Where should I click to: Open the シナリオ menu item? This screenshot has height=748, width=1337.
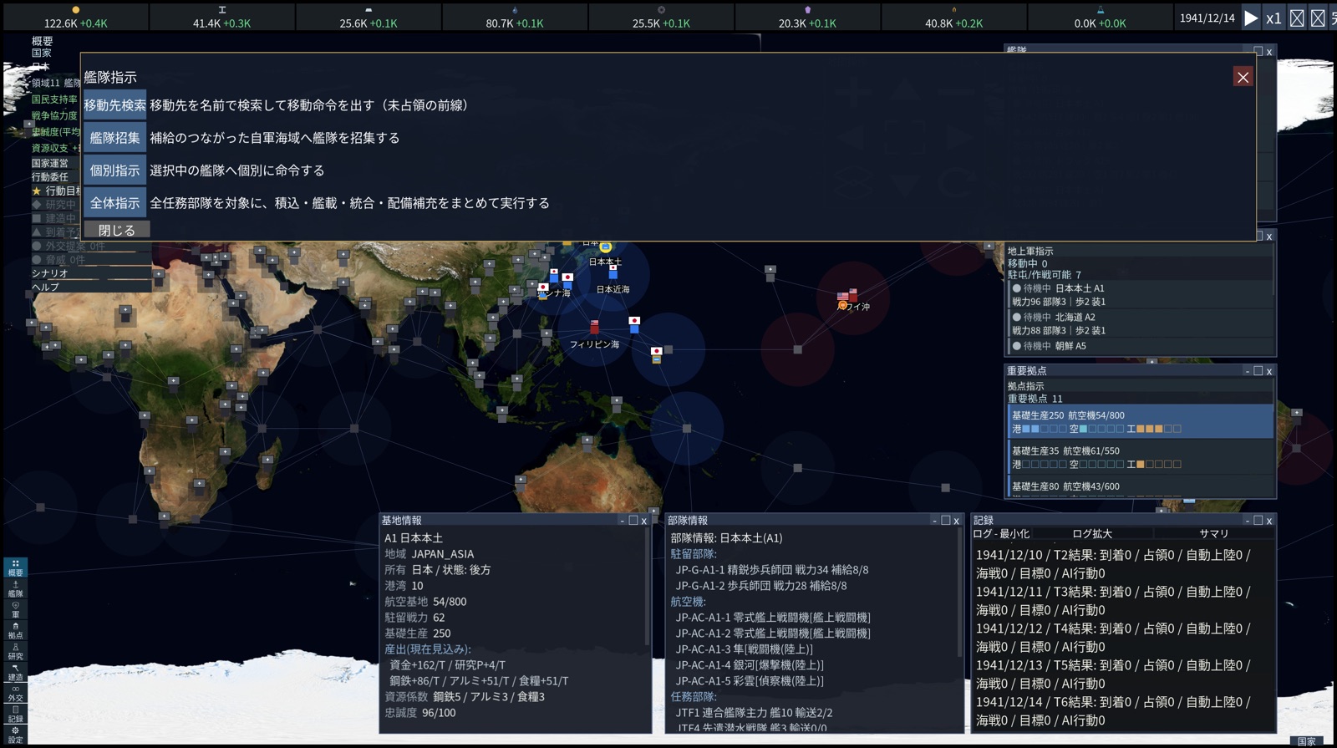[x=50, y=273]
